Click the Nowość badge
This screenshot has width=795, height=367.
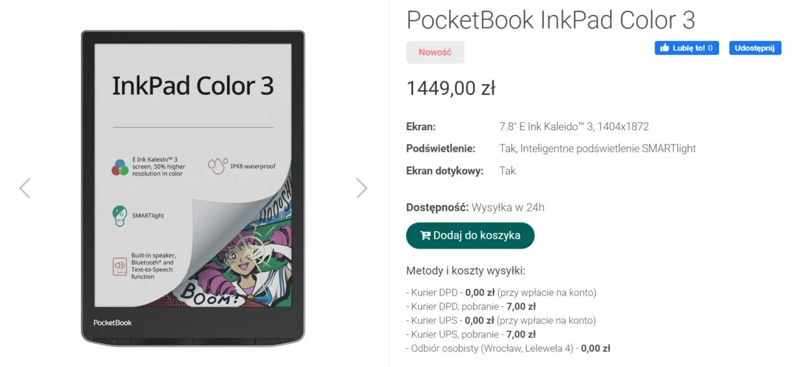pyautogui.click(x=435, y=52)
